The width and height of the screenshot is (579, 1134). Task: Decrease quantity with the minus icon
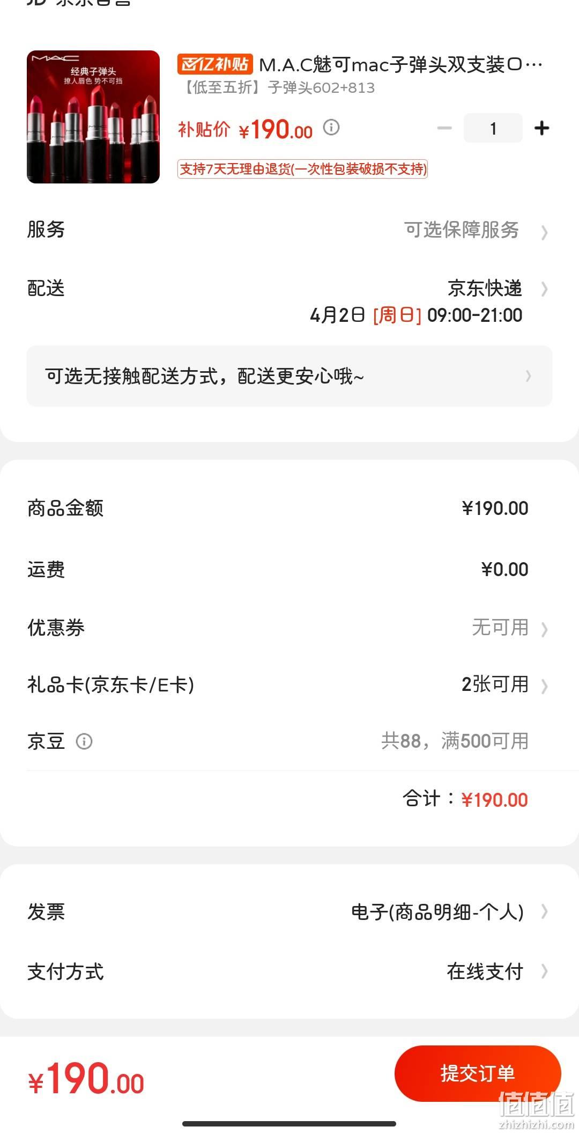[x=444, y=128]
